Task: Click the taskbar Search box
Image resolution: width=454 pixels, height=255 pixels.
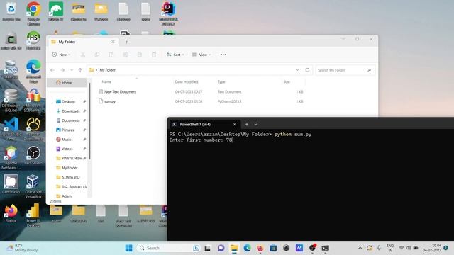Action: click(x=168, y=248)
